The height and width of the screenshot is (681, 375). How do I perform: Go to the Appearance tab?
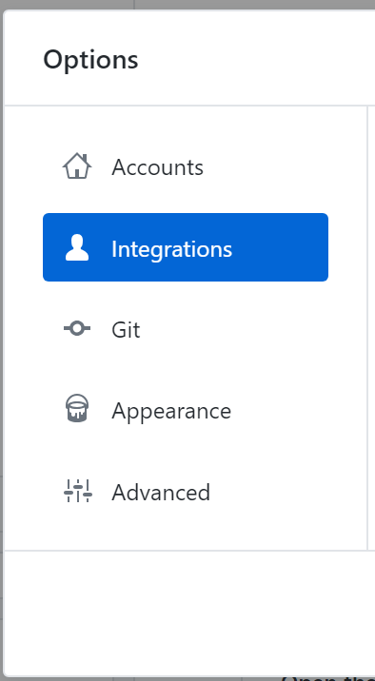click(185, 410)
